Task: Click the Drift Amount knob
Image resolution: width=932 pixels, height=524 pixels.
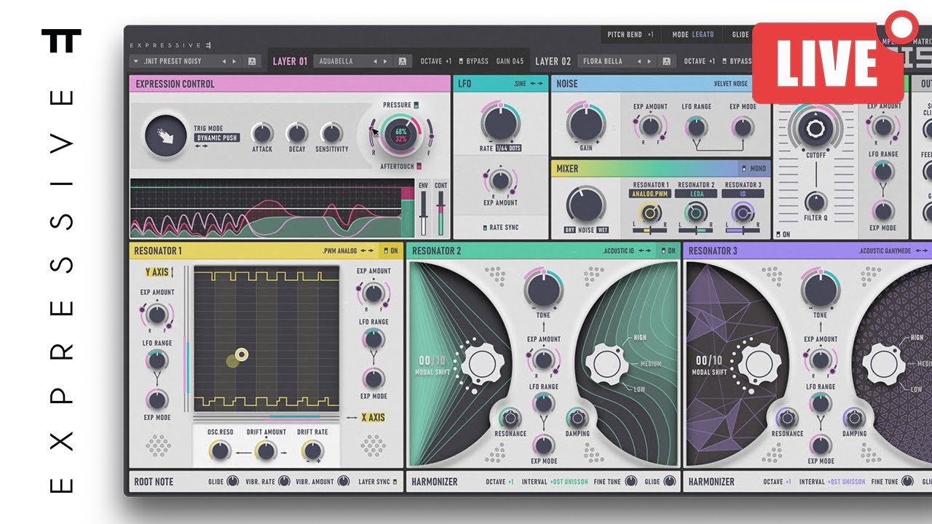Action: point(266,450)
